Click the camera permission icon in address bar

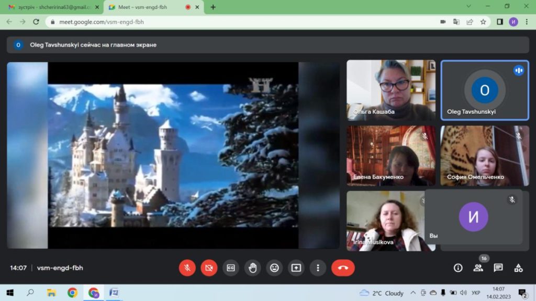443,22
